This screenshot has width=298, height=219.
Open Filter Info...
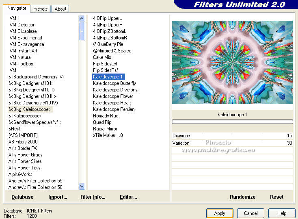pyautogui.click(x=93, y=197)
